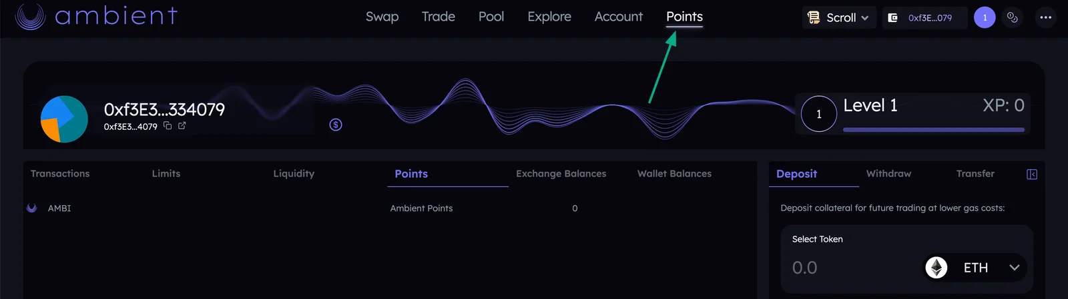Open wallet 0xf3E...079 button
The image size is (1068, 299).
925,18
